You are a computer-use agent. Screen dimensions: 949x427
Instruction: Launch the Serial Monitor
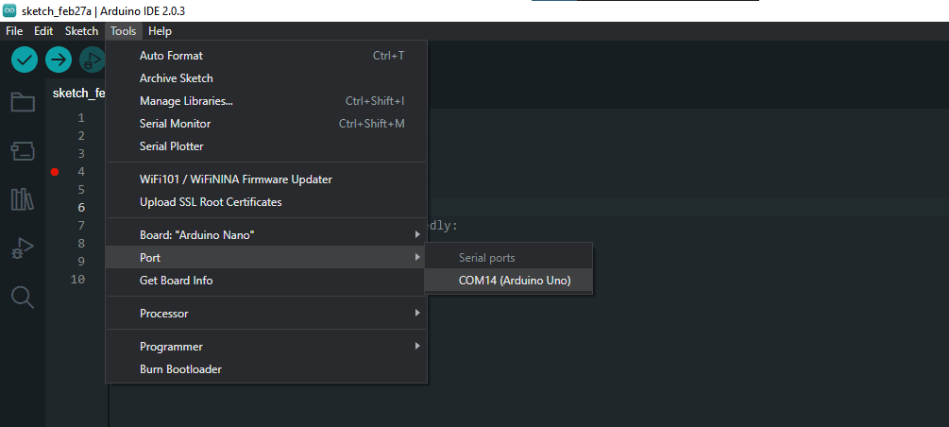(266, 124)
